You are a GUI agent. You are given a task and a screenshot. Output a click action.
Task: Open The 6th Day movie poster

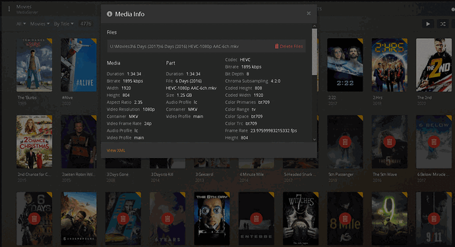212,219
